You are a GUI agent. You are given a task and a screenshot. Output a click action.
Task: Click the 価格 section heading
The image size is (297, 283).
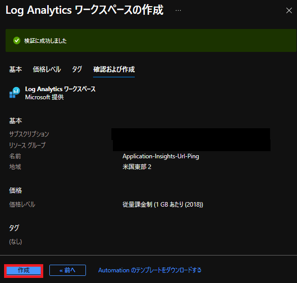(16, 190)
